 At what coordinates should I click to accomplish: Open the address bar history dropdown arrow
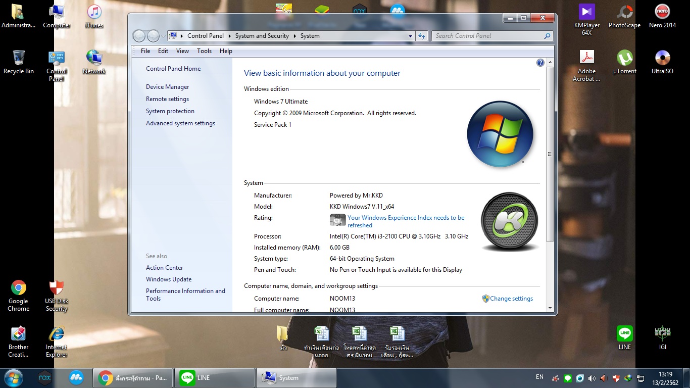(x=410, y=36)
